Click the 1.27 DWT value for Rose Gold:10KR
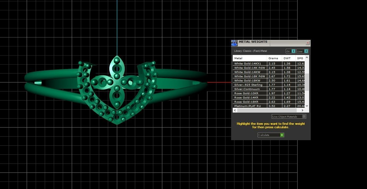Screen dimensions: 367x189 (x=287, y=93)
